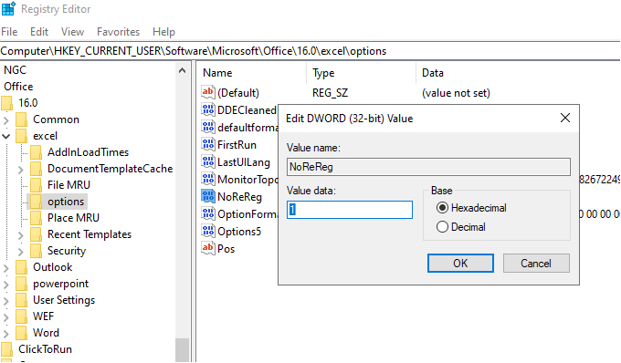Open the Favorites menu
The height and width of the screenshot is (363, 621).
(118, 32)
